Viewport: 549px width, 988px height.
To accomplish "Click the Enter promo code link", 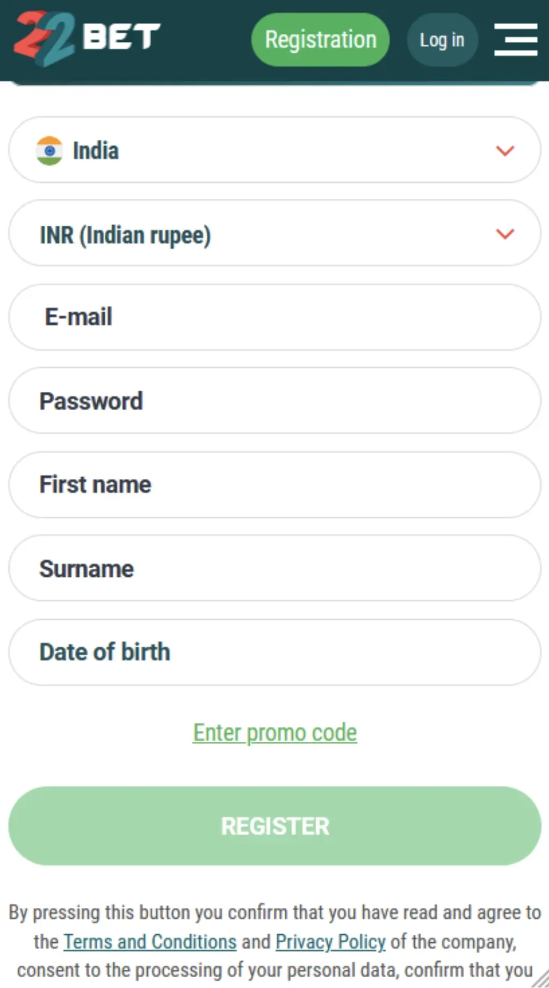I will click(x=274, y=732).
